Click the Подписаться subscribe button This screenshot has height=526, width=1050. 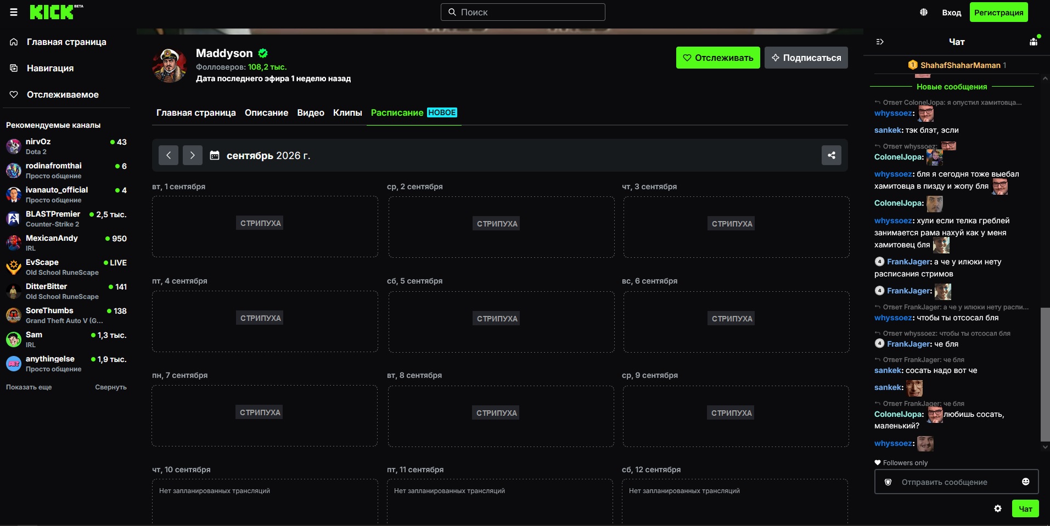[806, 58]
